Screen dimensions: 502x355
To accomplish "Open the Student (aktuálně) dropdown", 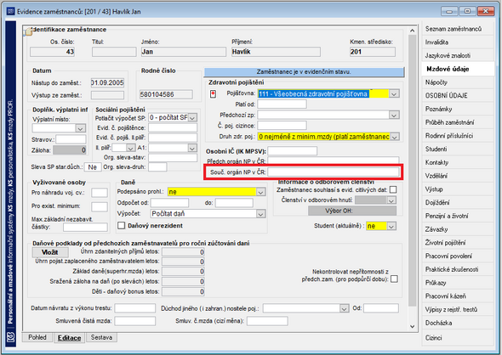I will pos(391,226).
